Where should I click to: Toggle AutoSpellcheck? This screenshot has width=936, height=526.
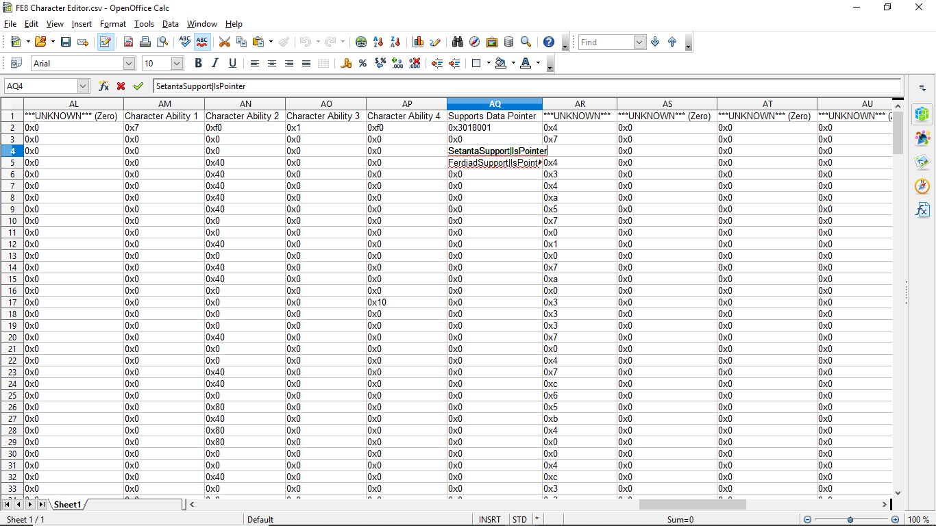click(202, 42)
